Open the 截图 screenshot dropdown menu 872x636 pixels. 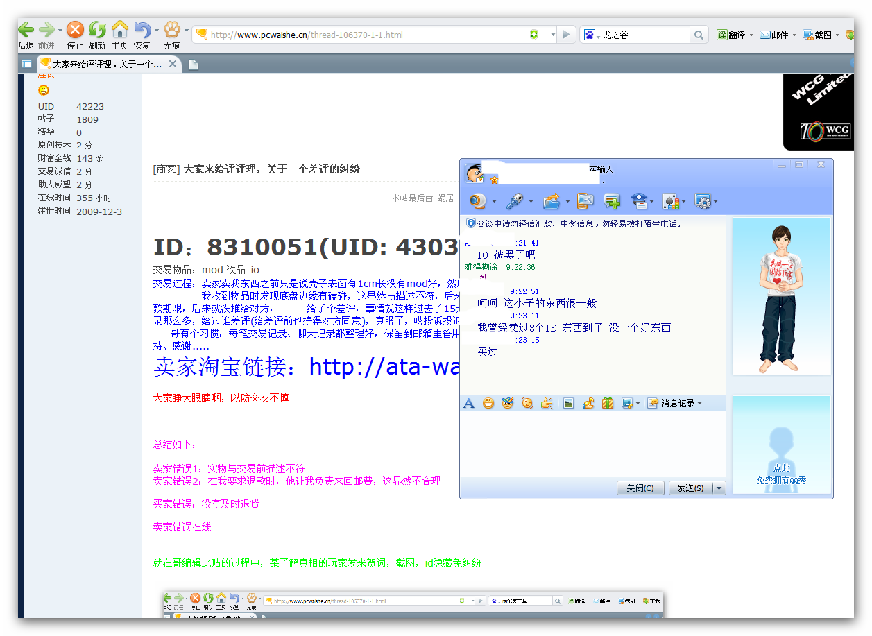click(x=837, y=35)
